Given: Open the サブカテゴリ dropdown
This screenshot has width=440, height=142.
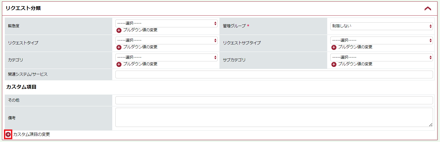Looking at the screenshot, I should tap(382, 57).
